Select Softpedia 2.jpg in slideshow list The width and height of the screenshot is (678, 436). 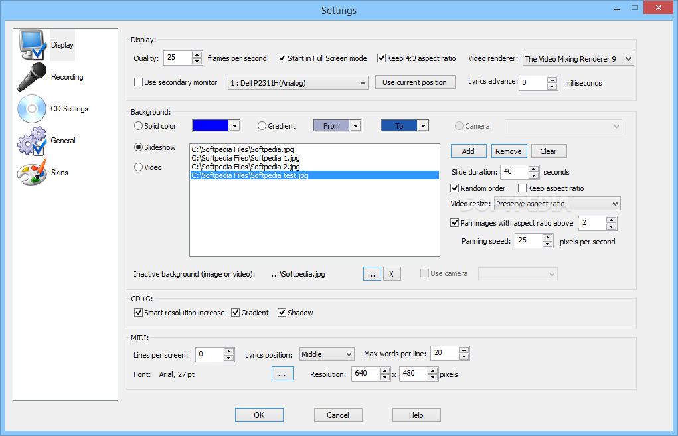click(314, 167)
